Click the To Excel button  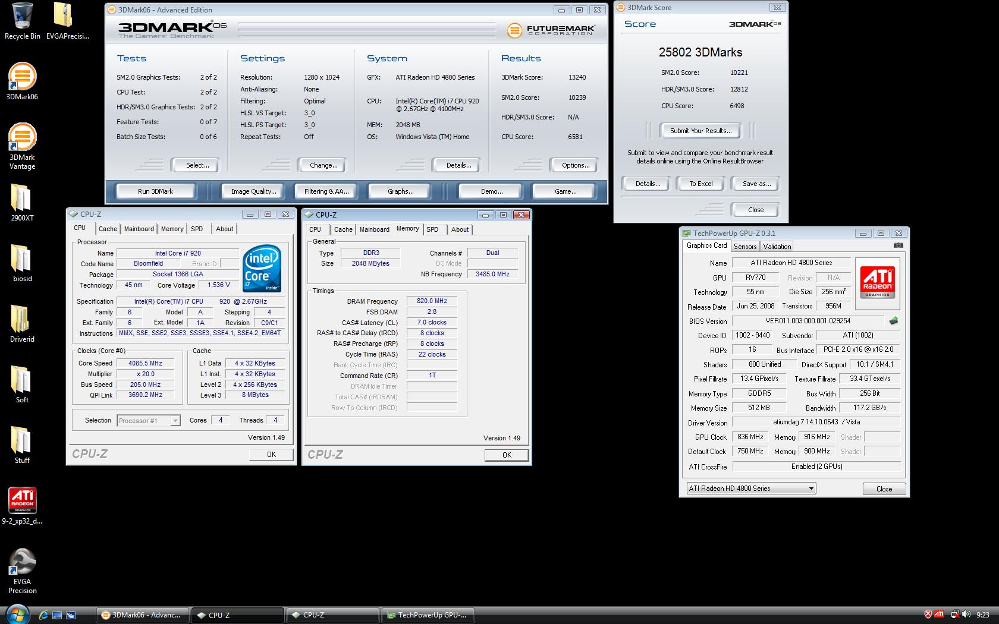coord(700,184)
